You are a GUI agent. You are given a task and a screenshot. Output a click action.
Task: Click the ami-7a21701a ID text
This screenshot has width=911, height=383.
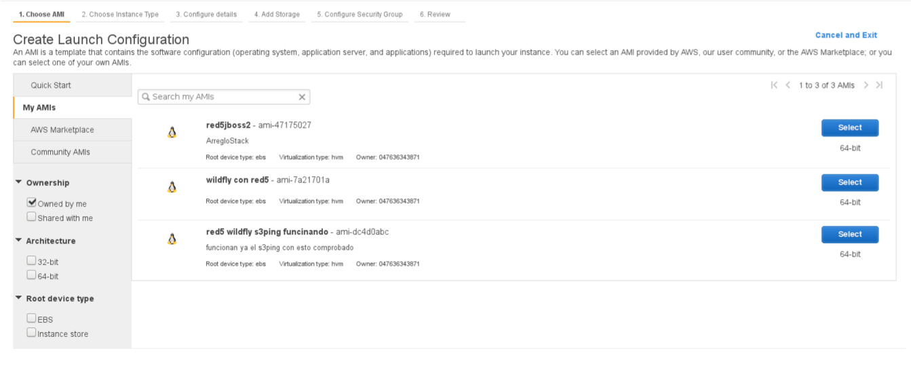click(303, 180)
